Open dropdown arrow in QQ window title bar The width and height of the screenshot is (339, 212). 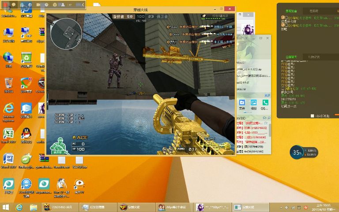click(x=246, y=38)
